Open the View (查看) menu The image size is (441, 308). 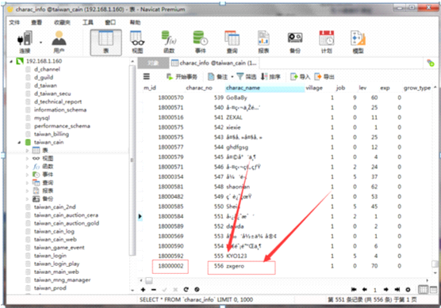click(36, 22)
